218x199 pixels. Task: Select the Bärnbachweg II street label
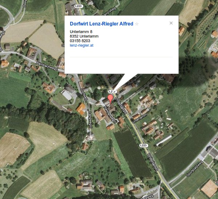click(x=47, y=66)
